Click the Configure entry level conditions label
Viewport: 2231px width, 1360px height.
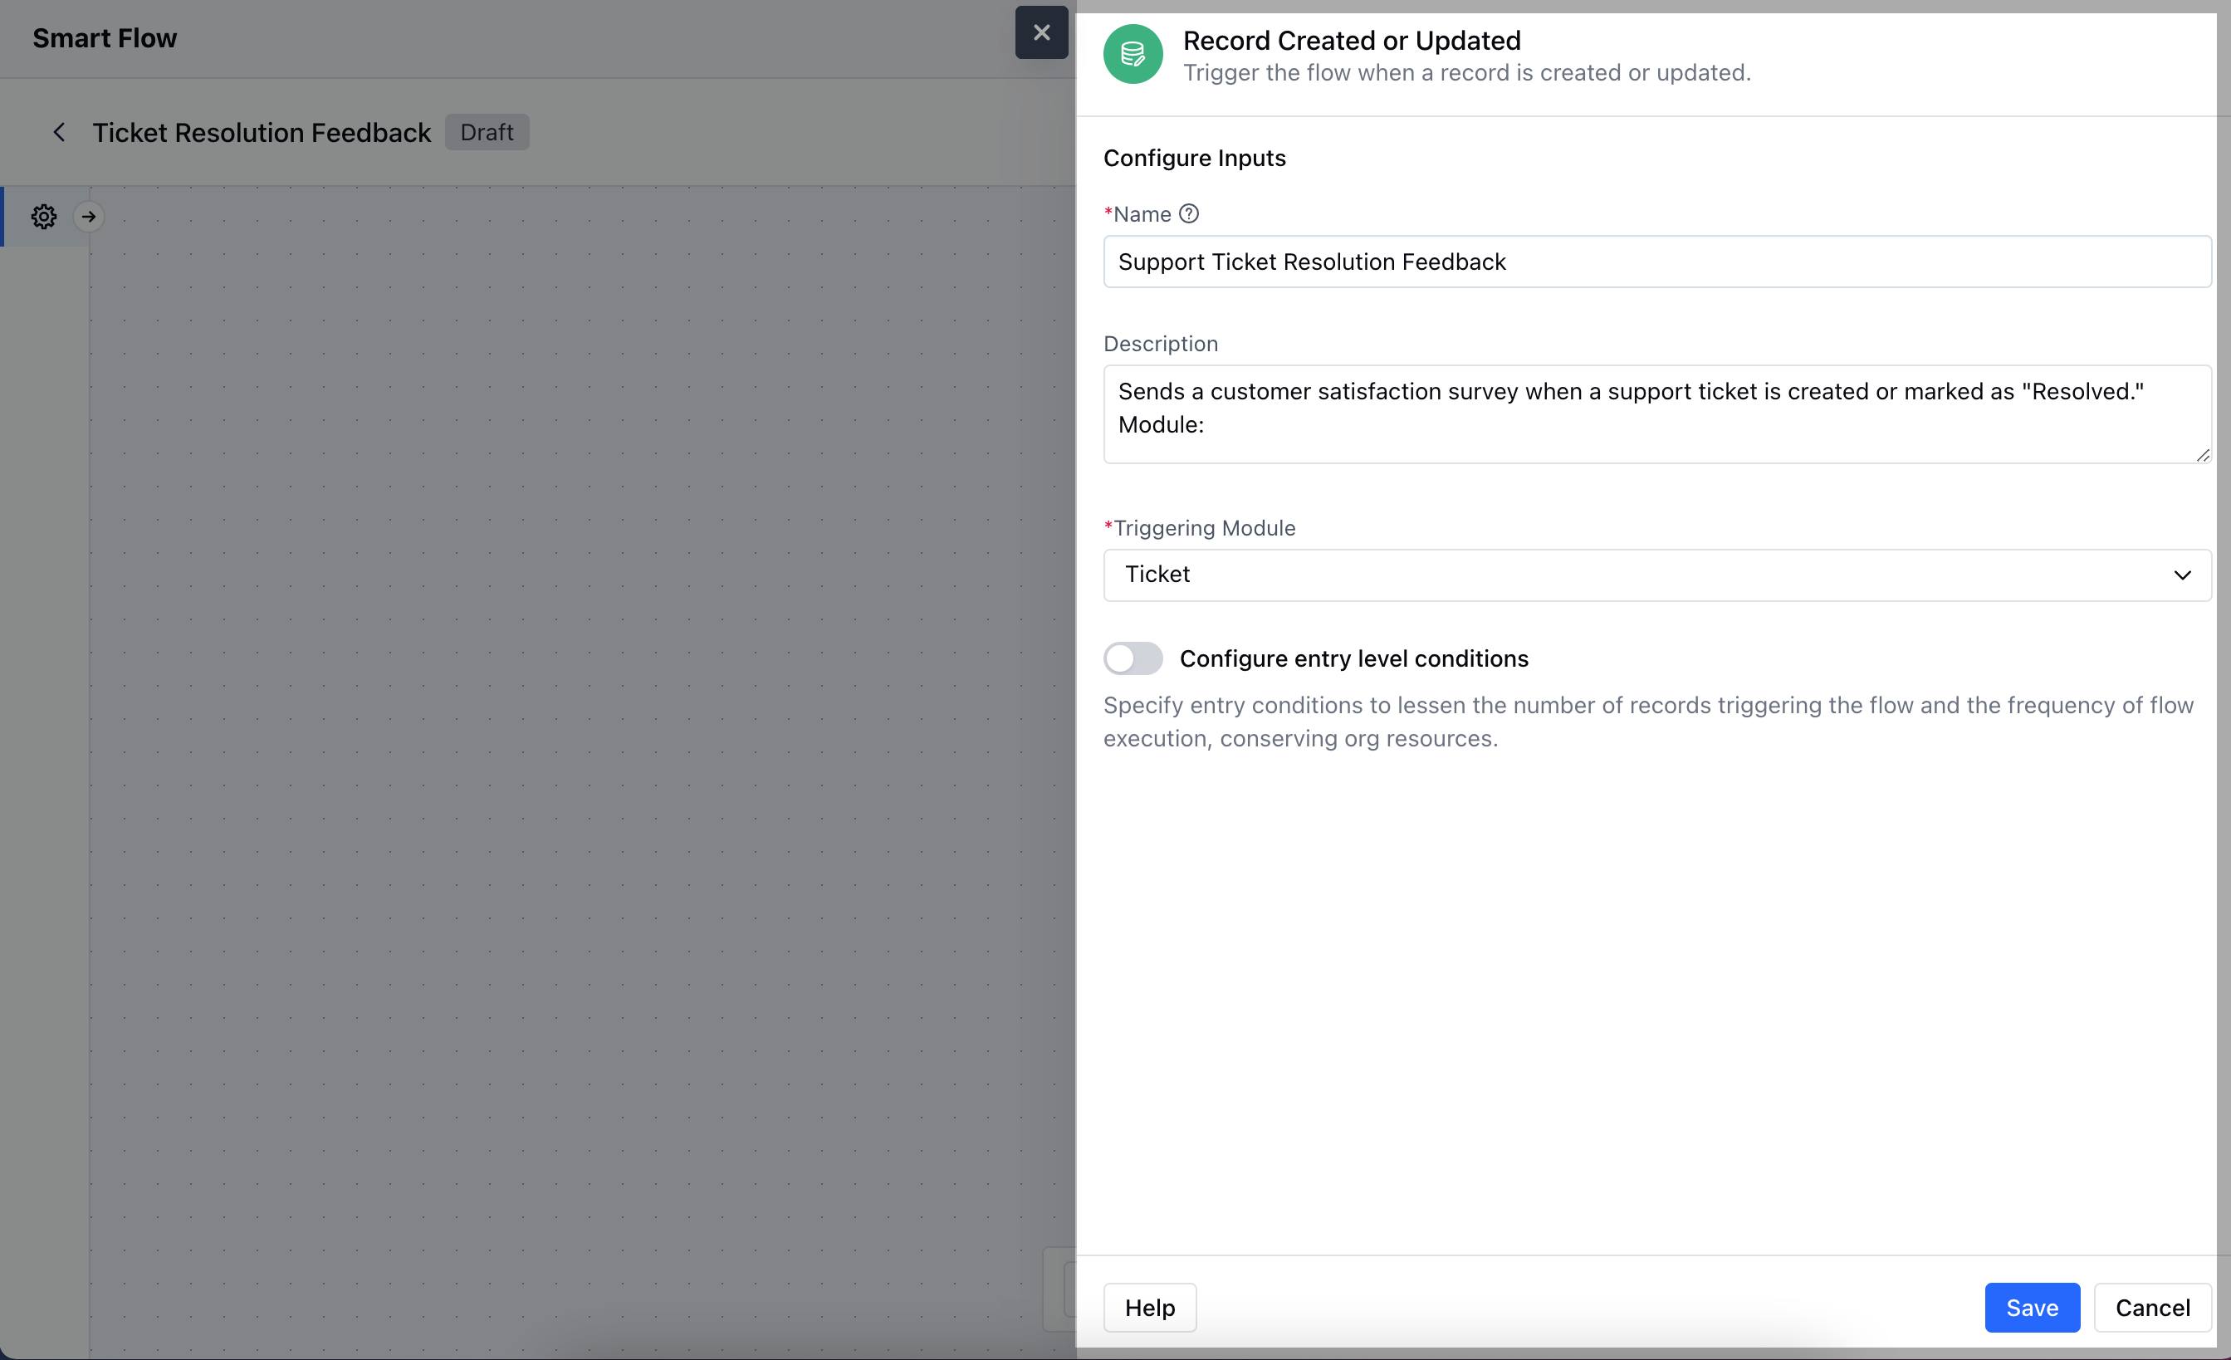1353,658
